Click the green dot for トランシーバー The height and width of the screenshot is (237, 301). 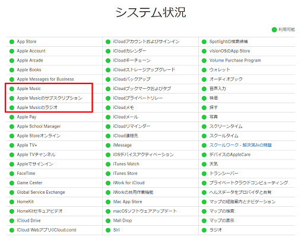point(204,174)
